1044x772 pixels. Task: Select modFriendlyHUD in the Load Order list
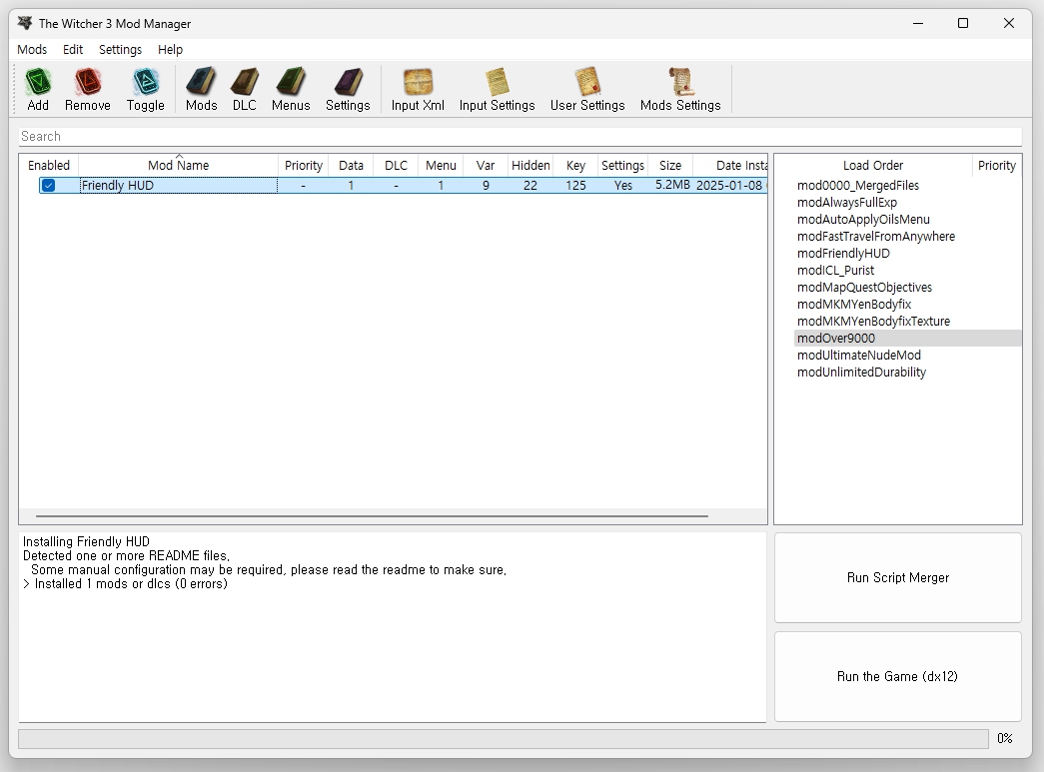pos(843,254)
